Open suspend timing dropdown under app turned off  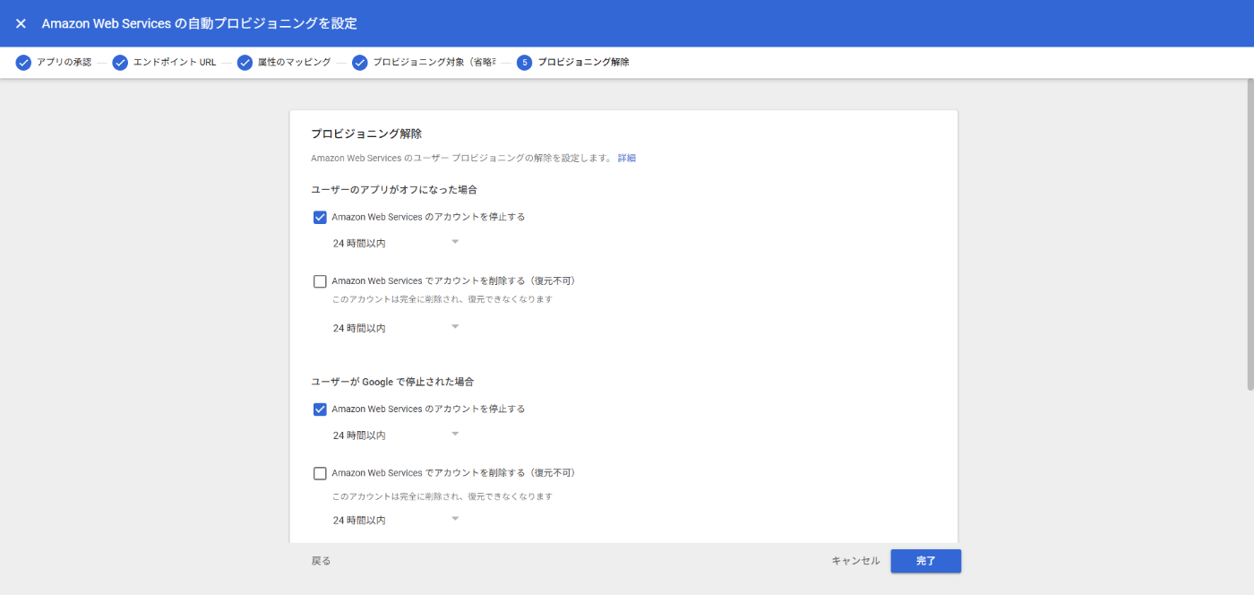point(395,243)
